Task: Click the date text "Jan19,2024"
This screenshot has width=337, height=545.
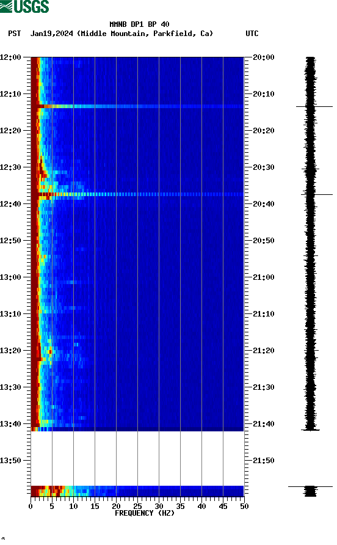Action: pyautogui.click(x=51, y=34)
